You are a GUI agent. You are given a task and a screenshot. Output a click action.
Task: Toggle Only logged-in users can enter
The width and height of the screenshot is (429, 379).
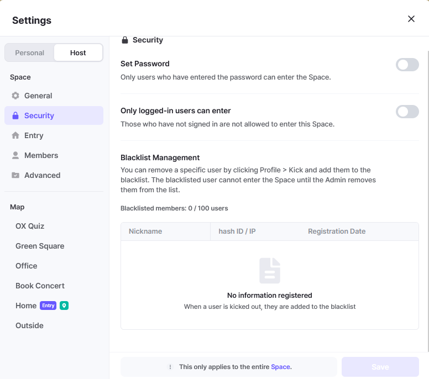click(407, 112)
